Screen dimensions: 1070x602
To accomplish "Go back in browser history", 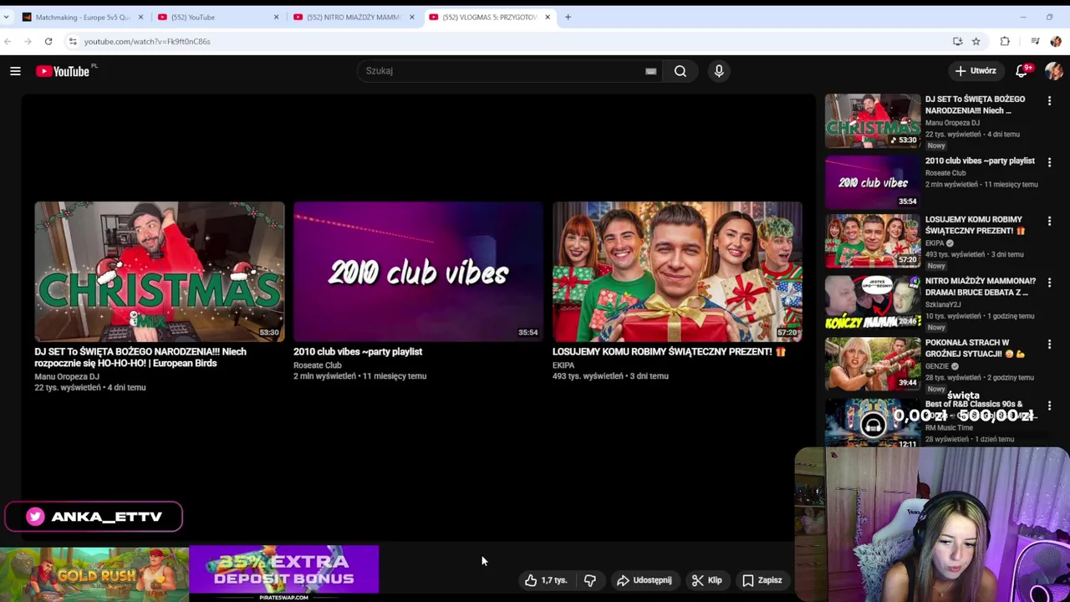I will pyautogui.click(x=8, y=41).
